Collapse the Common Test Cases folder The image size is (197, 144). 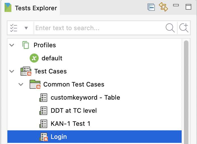tap(21, 84)
